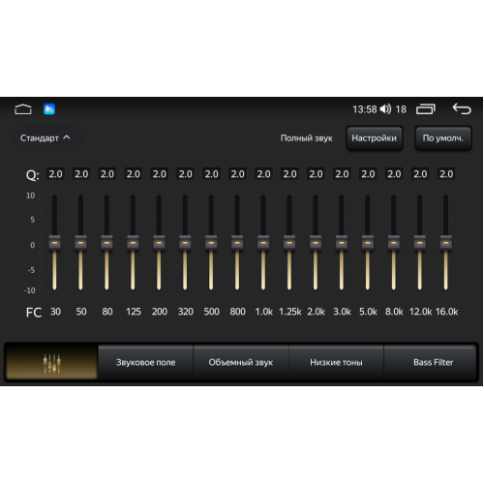Click the Q value above the 2.0k band
484x484 pixels.
[316, 174]
